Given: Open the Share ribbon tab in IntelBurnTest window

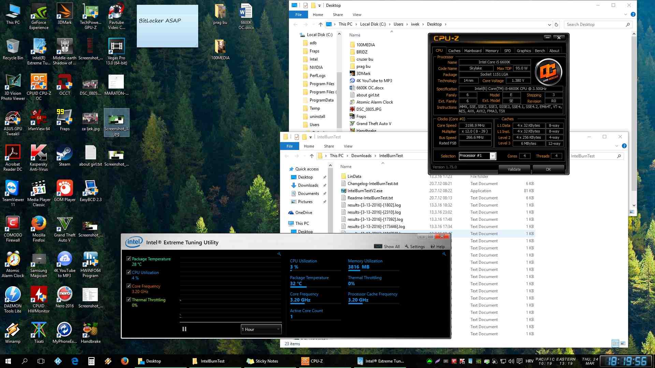Looking at the screenshot, I should click(329, 146).
